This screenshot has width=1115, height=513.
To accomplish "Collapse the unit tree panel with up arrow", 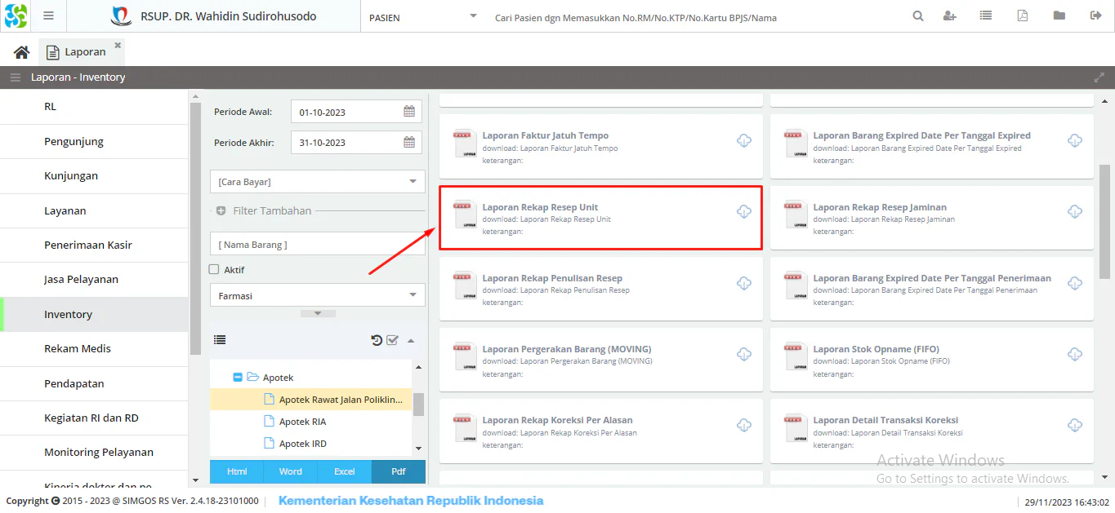I will click(411, 341).
